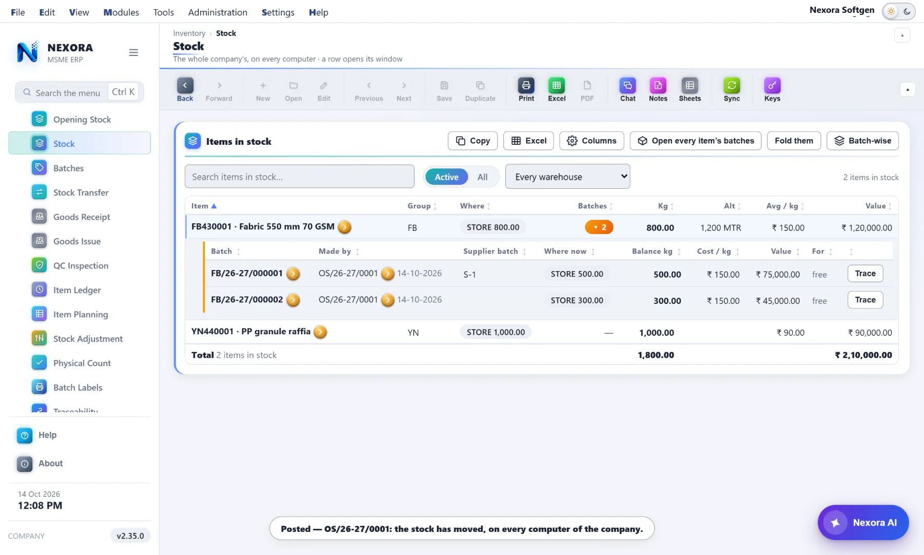The width and height of the screenshot is (924, 555).
Task: Open the Every warehouse dropdown
Action: pos(568,177)
